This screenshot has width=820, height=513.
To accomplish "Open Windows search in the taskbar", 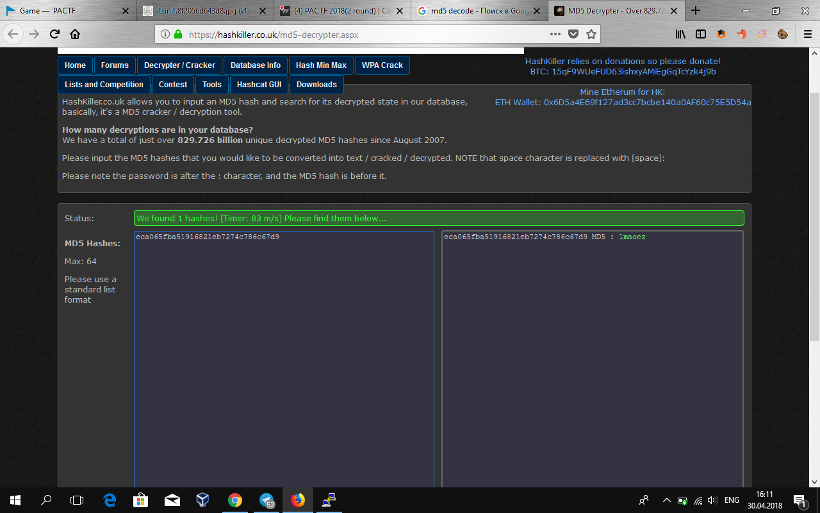I will 46,500.
